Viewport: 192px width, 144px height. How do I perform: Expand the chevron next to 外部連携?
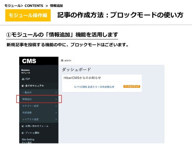(x=56, y=113)
